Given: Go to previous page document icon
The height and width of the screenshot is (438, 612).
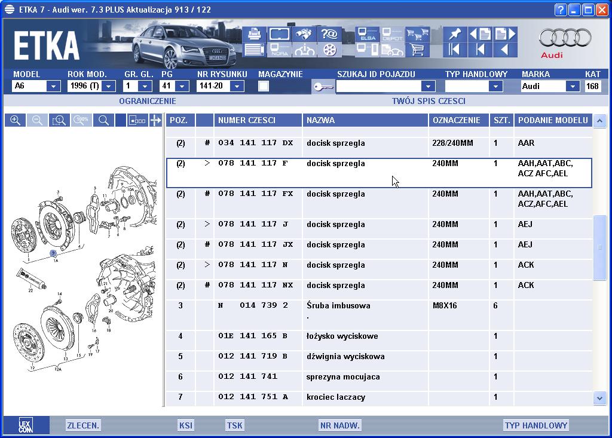Looking at the screenshot, I should [480, 34].
